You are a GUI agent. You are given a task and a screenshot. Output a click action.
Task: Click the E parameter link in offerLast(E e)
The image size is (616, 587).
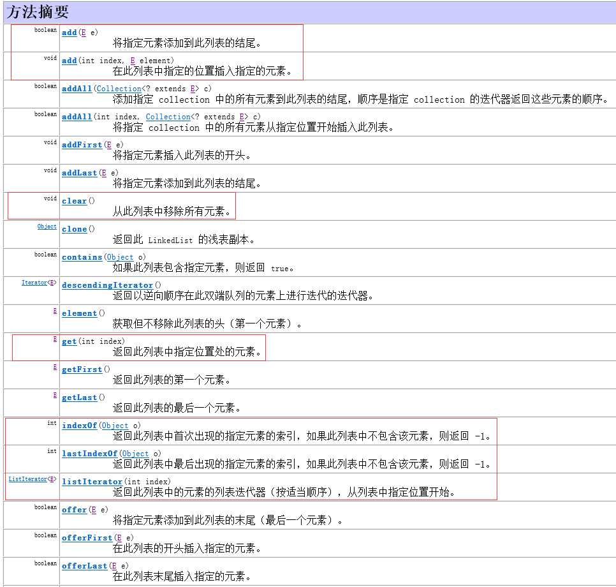(114, 566)
